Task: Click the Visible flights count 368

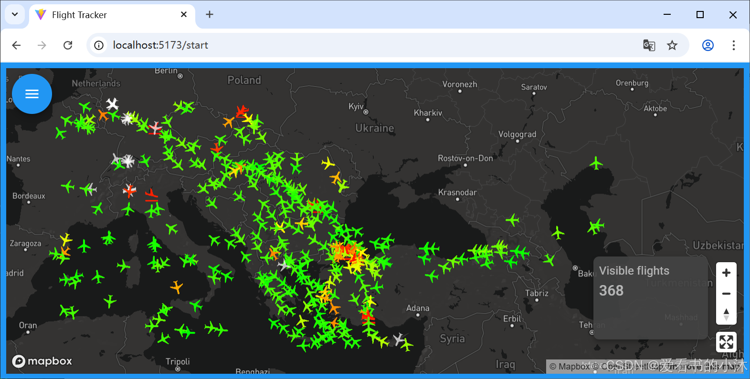Action: coord(611,290)
